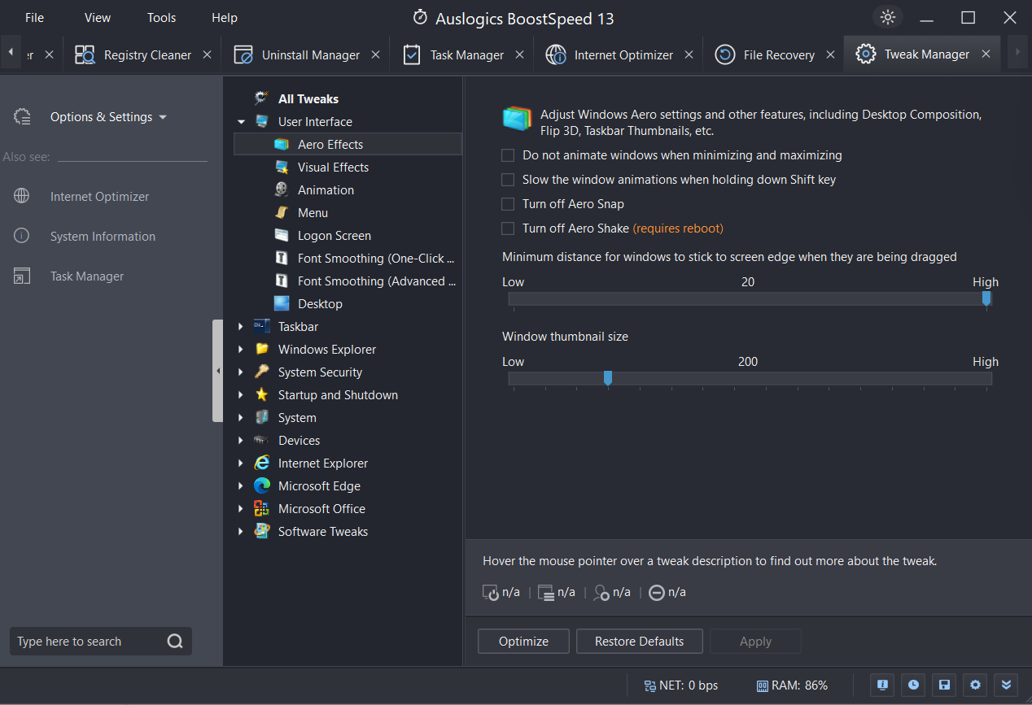
Task: Click the System Information sidebar icon
Action: [x=22, y=236]
